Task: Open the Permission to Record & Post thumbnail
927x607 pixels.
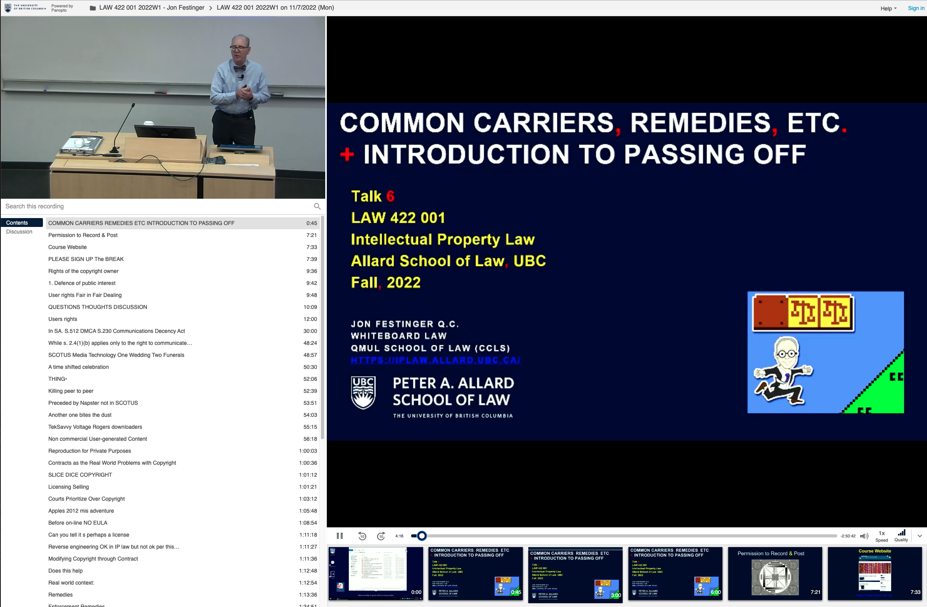Action: pos(775,573)
